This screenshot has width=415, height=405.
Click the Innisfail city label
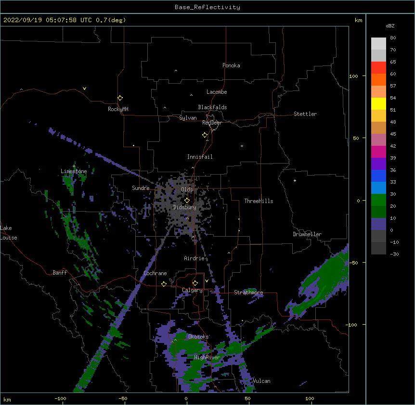pos(200,157)
